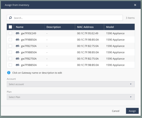The image size is (142, 118).
Task: Close the Assign from inventory dialog
Action: pos(135,5)
